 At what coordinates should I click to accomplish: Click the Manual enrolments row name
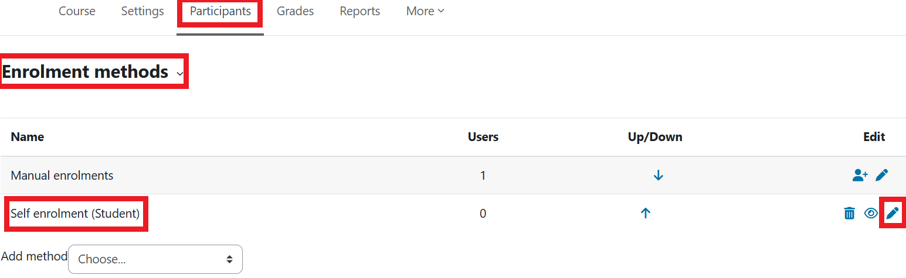62,175
